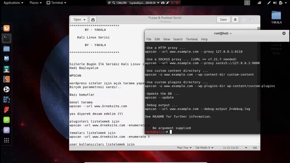Show all applications grid
The height and width of the screenshot is (163, 290).
pyautogui.click(x=6, y=140)
